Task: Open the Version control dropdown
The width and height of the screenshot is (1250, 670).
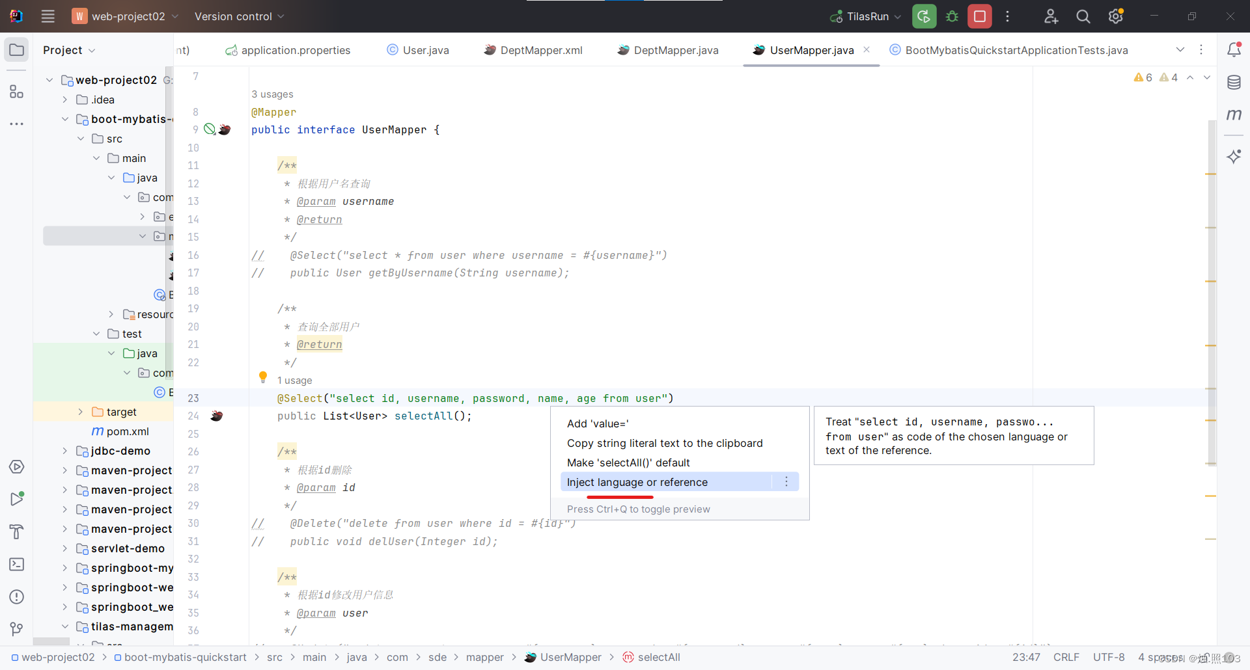Action: (x=239, y=16)
